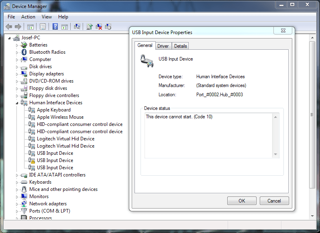Click the Location value Port_#0002.Hub_#0003
Viewport: 320px width, 233px height.
click(x=219, y=95)
